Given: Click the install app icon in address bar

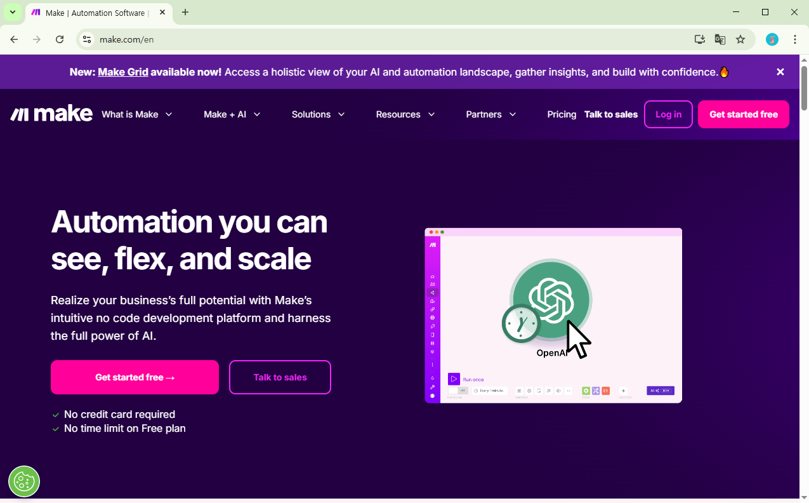Looking at the screenshot, I should 700,39.
